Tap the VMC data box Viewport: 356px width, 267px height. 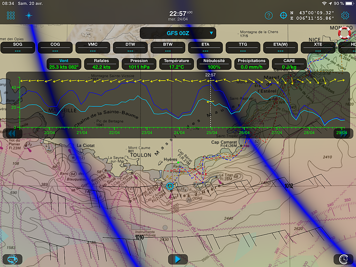pos(92,47)
